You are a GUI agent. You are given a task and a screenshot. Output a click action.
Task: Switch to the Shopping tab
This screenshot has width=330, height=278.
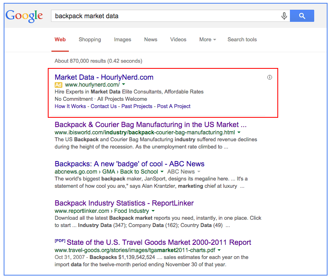click(90, 40)
